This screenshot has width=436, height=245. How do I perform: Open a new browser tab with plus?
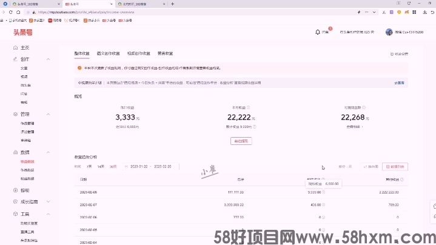[173, 4]
